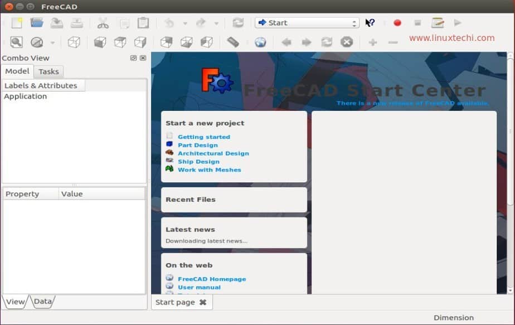Execute macro with play triangle icon
Image resolution: width=515 pixels, height=325 pixels.
pyautogui.click(x=458, y=23)
